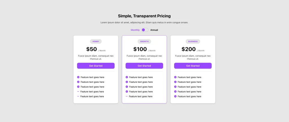The width and height of the screenshot is (289, 122).
Task: Click Get Started on the Growth plan
Action: point(144,66)
